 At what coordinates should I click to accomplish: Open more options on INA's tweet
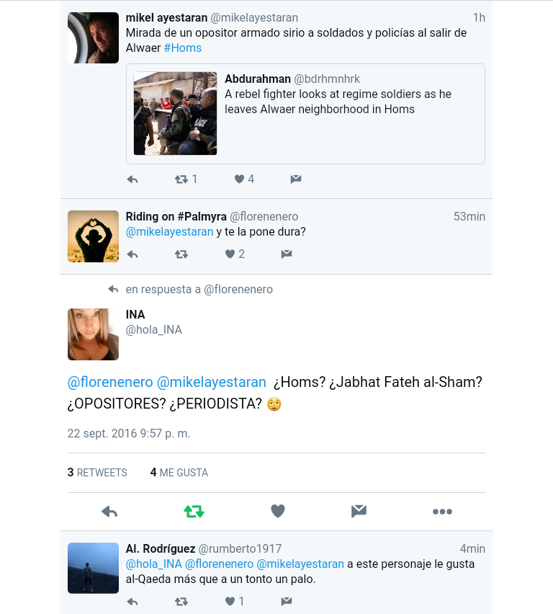[x=442, y=512]
